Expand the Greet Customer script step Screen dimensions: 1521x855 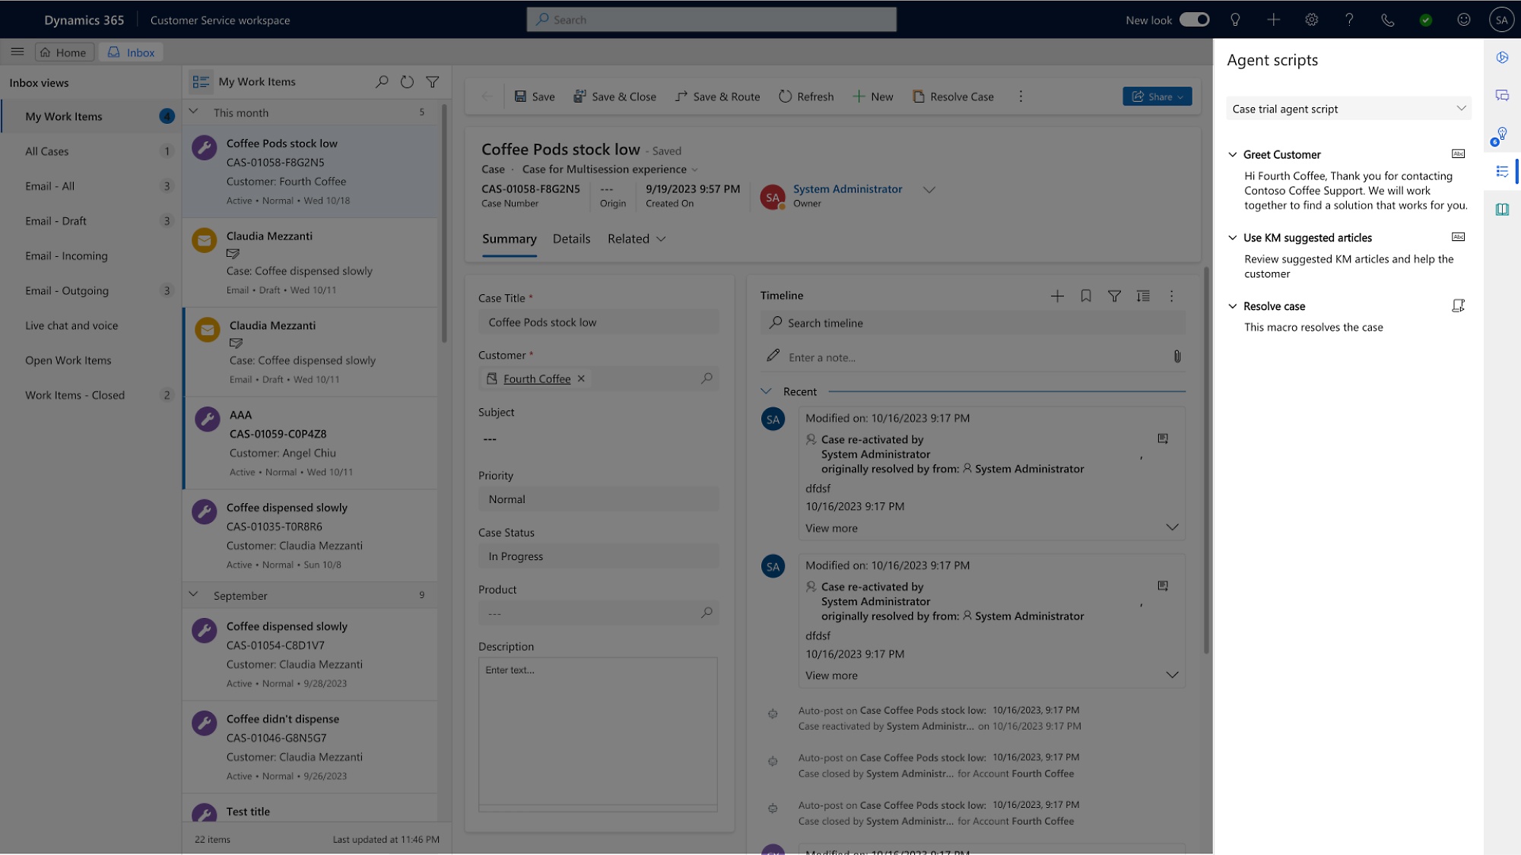tap(1234, 154)
